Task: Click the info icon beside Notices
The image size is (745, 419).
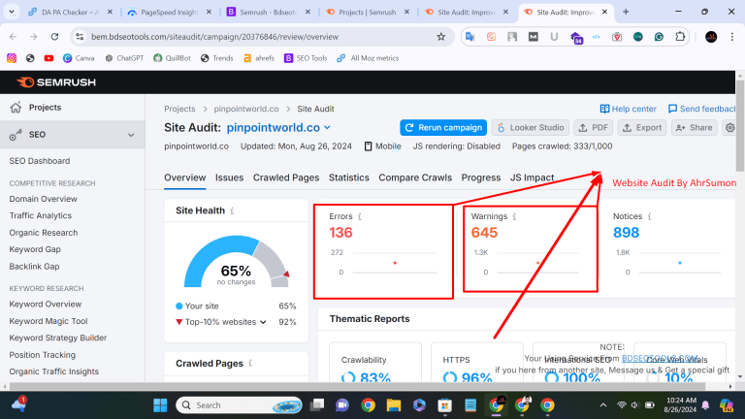Action: (650, 216)
